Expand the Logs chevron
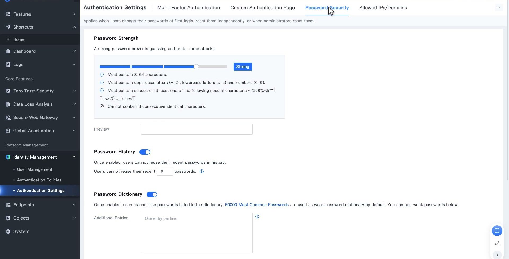This screenshot has width=509, height=259. click(x=74, y=64)
